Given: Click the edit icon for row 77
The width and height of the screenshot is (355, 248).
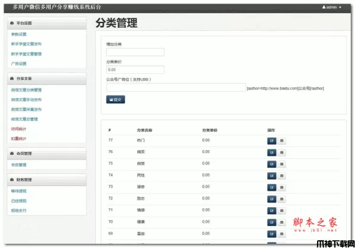Looking at the screenshot, I should coord(272,141).
